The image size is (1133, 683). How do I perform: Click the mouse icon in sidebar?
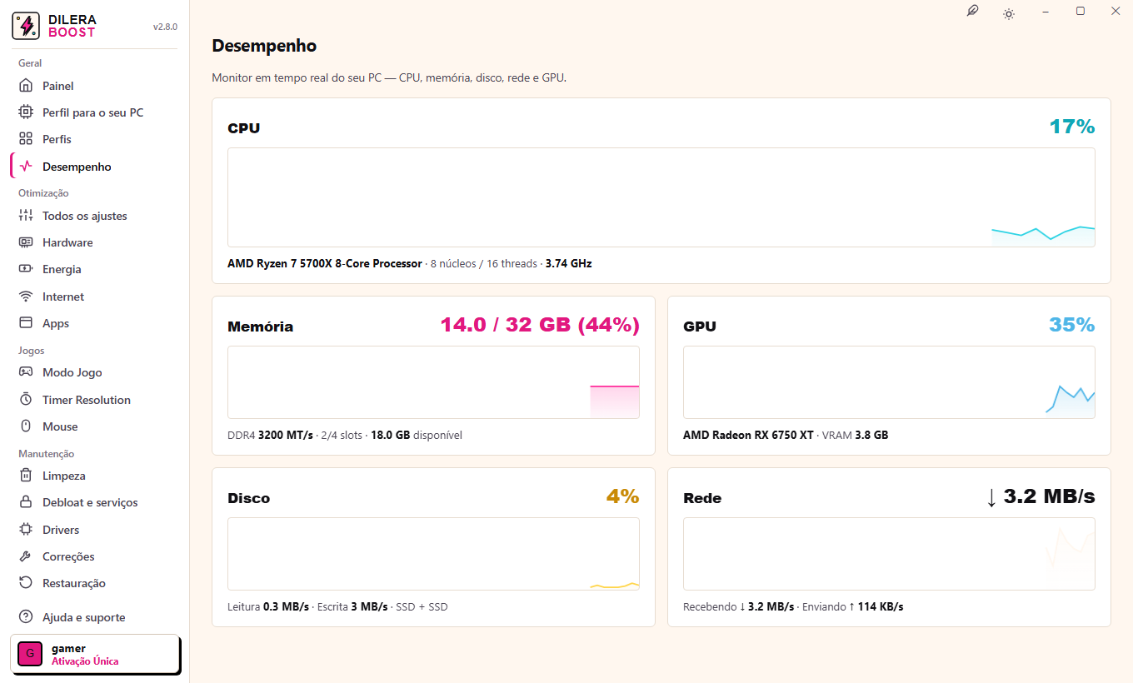[26, 426]
